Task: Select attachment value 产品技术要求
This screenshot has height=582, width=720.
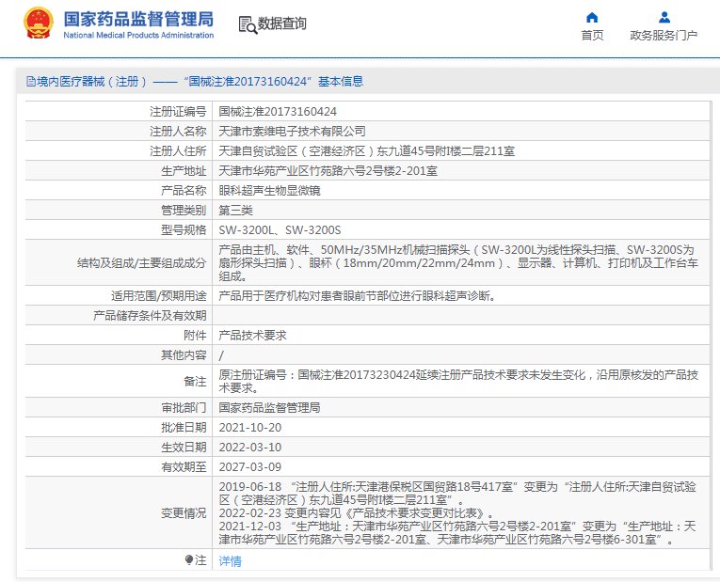Action: click(252, 336)
